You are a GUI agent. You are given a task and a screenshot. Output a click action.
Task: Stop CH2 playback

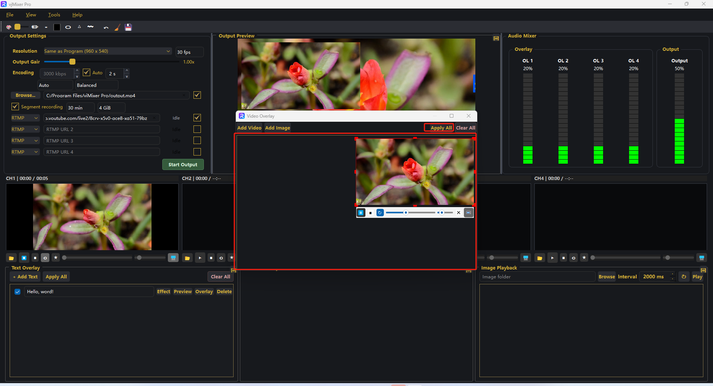click(211, 258)
